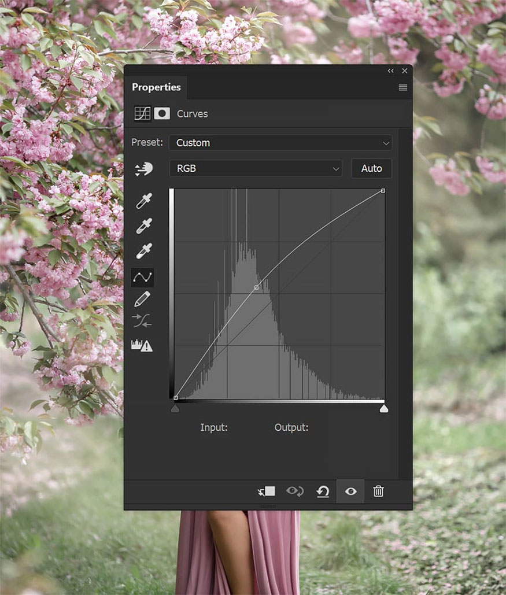This screenshot has height=595, width=506.
Task: Select edit points to modify curve tool
Action: pos(142,278)
